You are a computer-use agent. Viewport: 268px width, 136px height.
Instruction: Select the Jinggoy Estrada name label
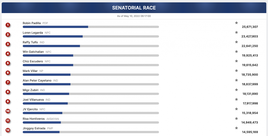tap(34, 128)
